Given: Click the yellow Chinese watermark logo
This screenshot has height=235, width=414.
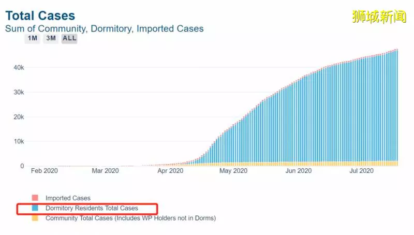Looking at the screenshot, I should click(379, 17).
